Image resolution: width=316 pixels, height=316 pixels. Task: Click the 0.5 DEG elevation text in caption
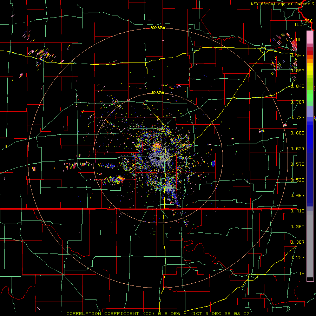pyautogui.click(x=169, y=314)
